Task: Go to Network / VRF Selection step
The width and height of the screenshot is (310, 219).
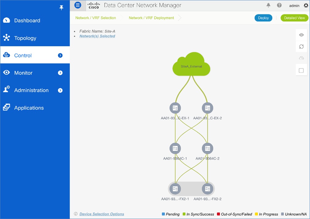Action: (x=96, y=18)
